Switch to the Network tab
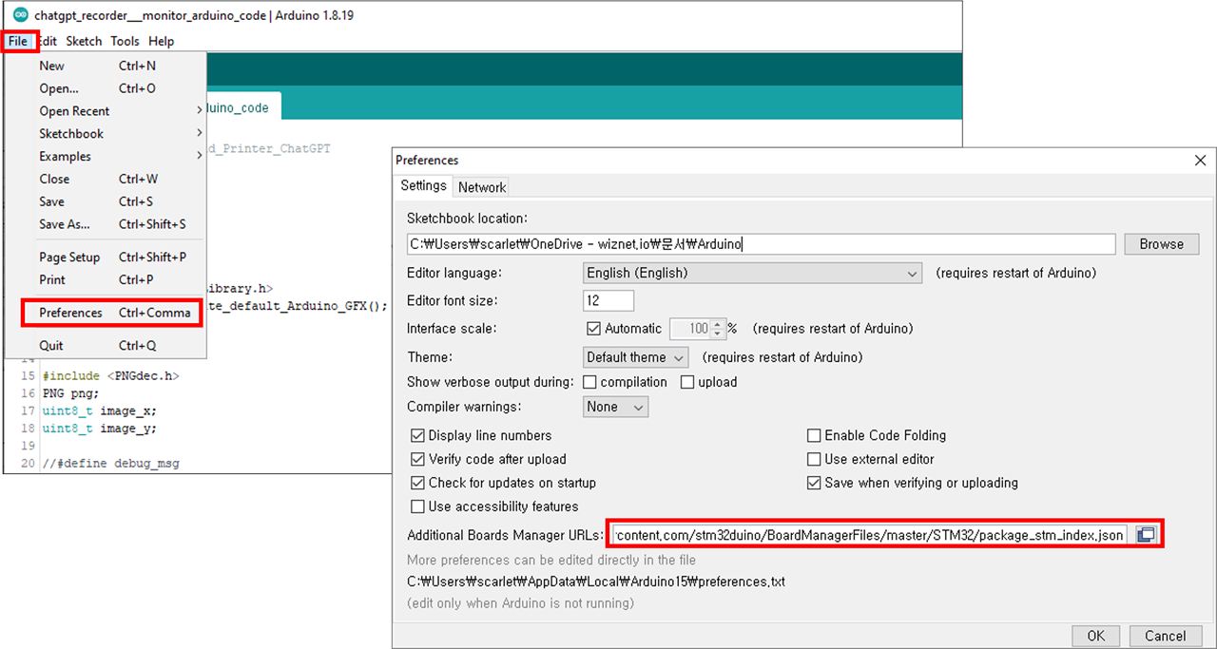This screenshot has width=1217, height=649. pyautogui.click(x=482, y=187)
